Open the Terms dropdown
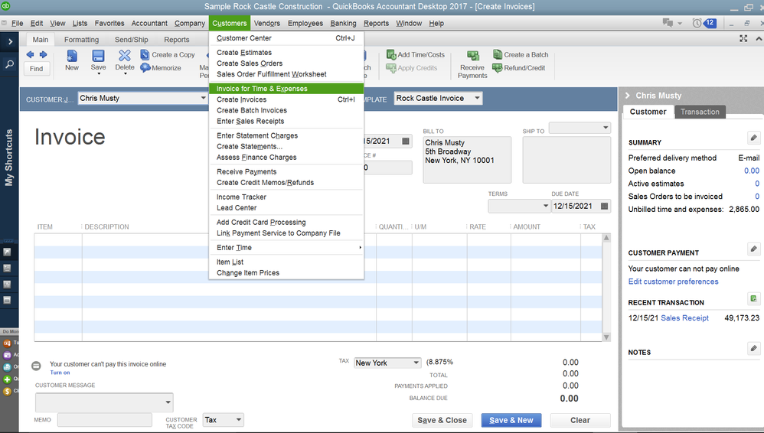The width and height of the screenshot is (764, 433). (x=546, y=206)
